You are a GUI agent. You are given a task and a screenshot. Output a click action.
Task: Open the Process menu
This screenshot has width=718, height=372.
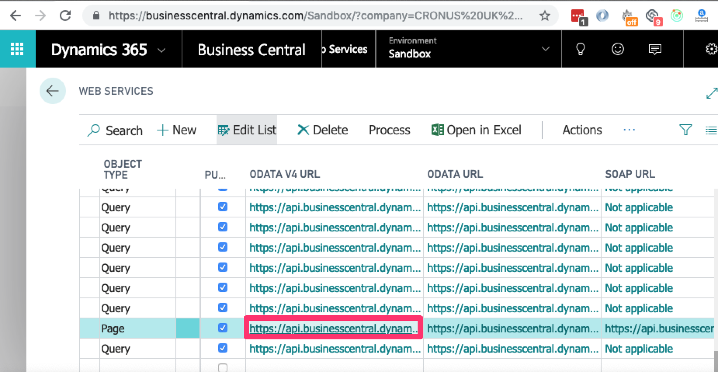click(389, 130)
